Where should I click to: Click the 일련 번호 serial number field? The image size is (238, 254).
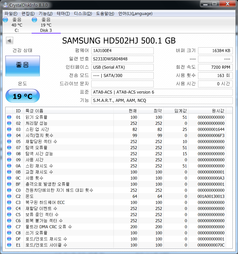(x=122, y=59)
